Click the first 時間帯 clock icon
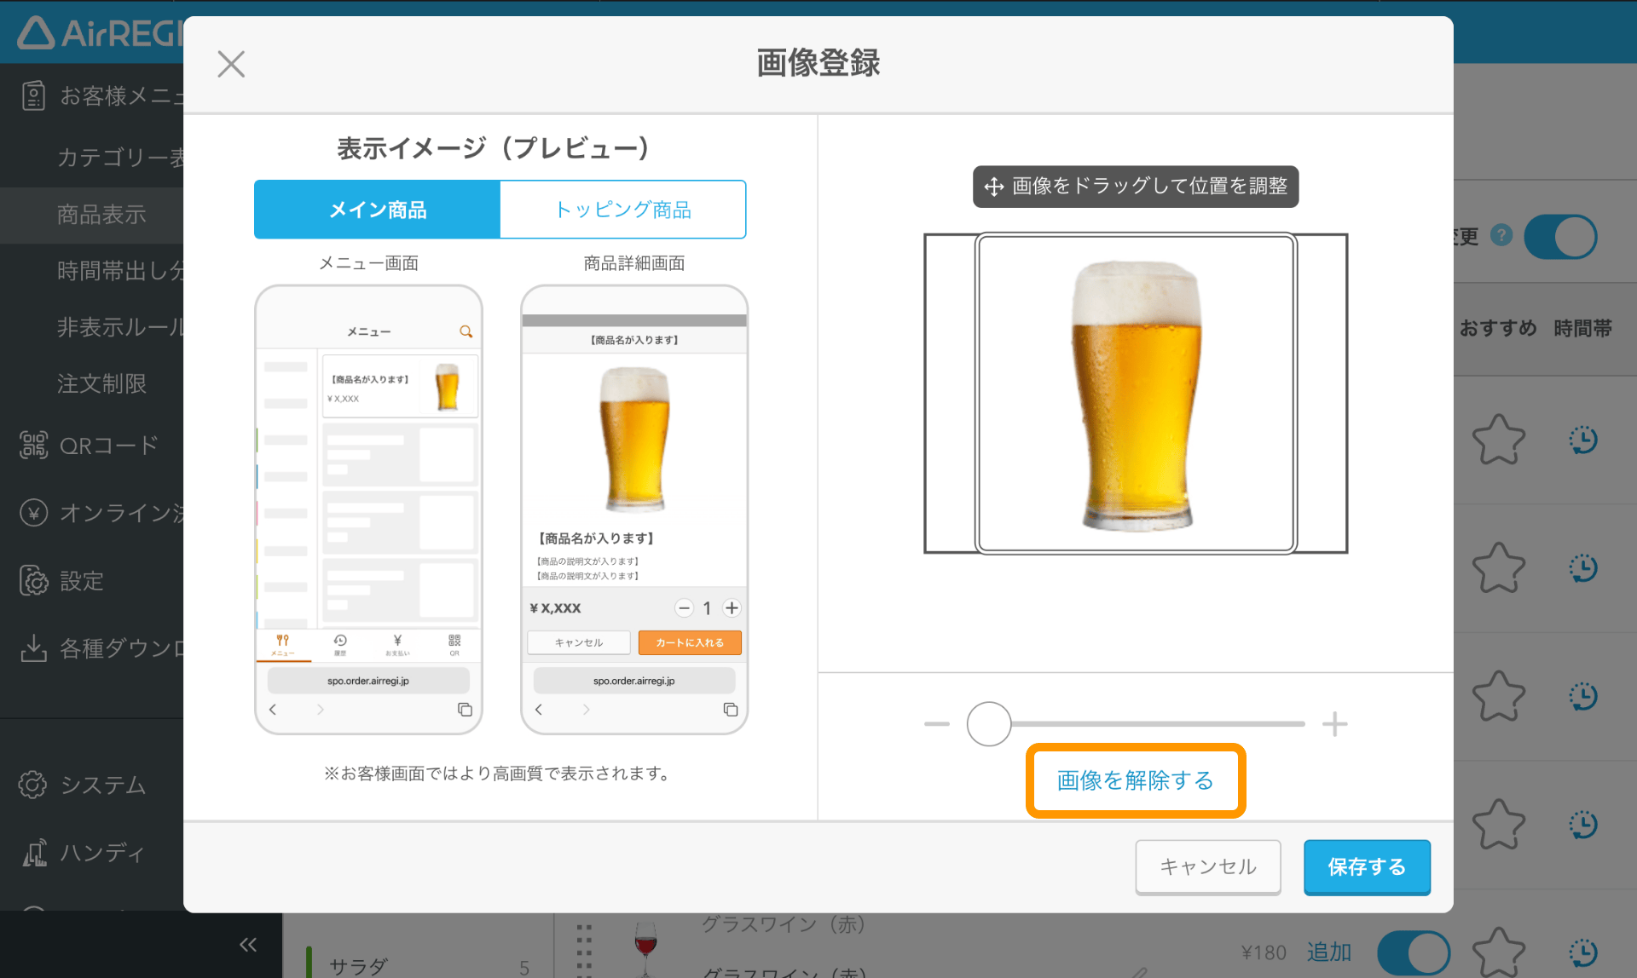Screen dimensions: 1637x978 click(x=1583, y=440)
